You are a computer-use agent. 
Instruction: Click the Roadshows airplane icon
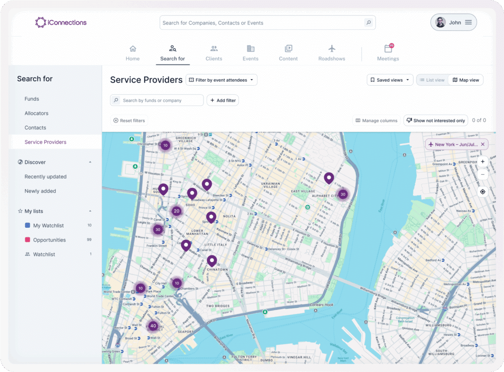pyautogui.click(x=332, y=49)
